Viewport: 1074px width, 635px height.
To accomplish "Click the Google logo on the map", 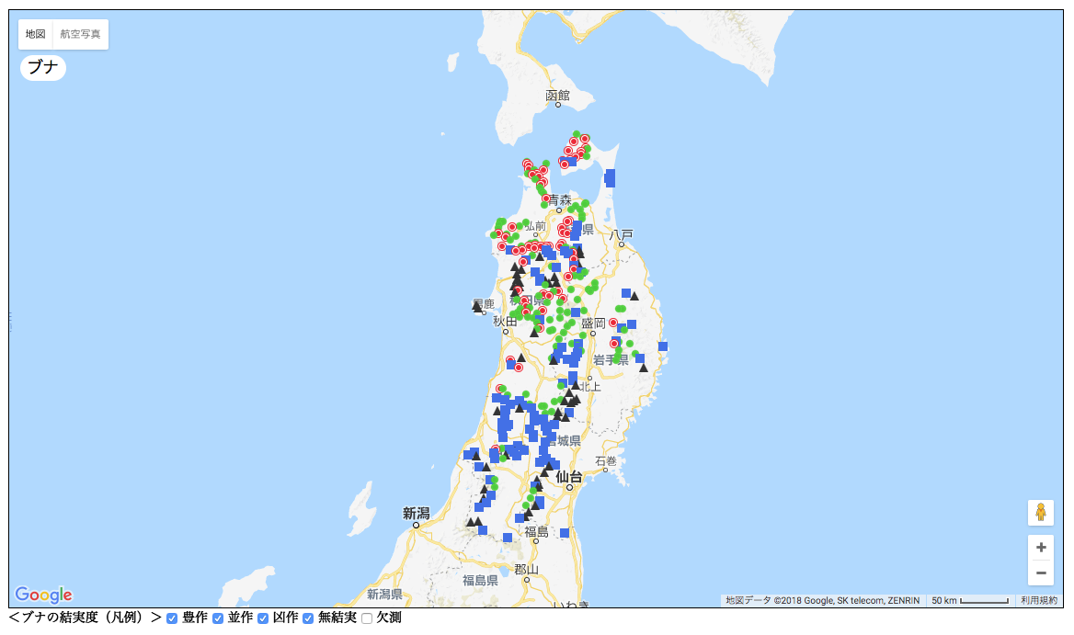I will (x=43, y=595).
